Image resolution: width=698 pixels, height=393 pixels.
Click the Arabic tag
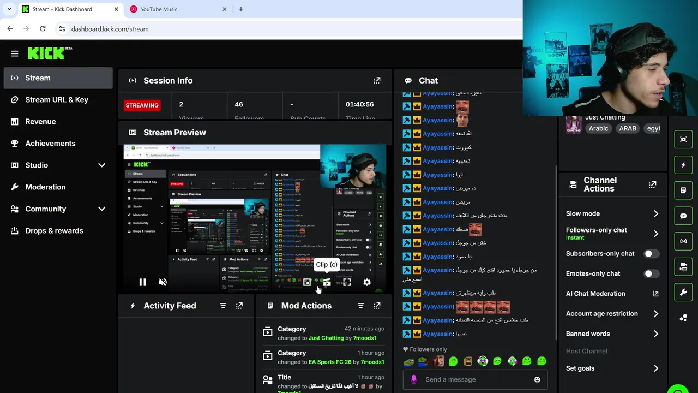(x=598, y=128)
